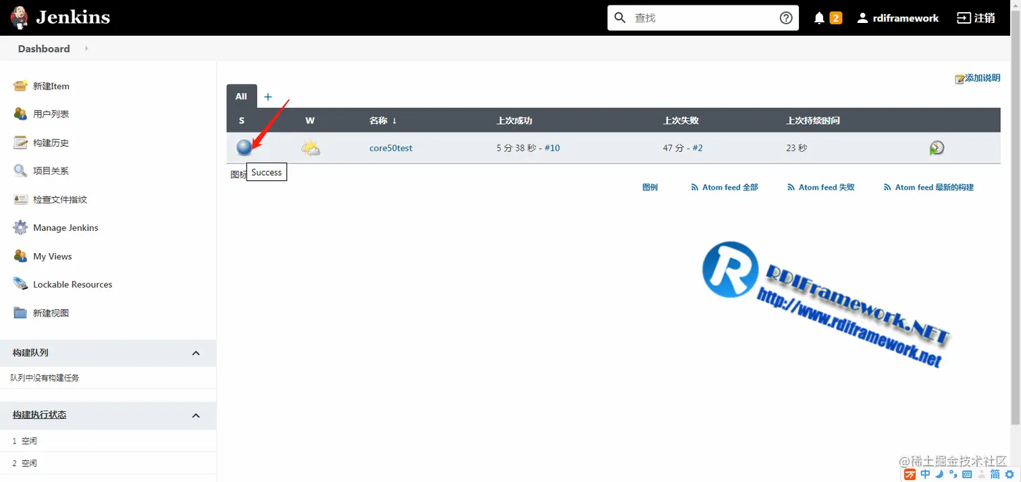
Task: Click the 添加说明 edit notepad icon
Action: pos(960,79)
